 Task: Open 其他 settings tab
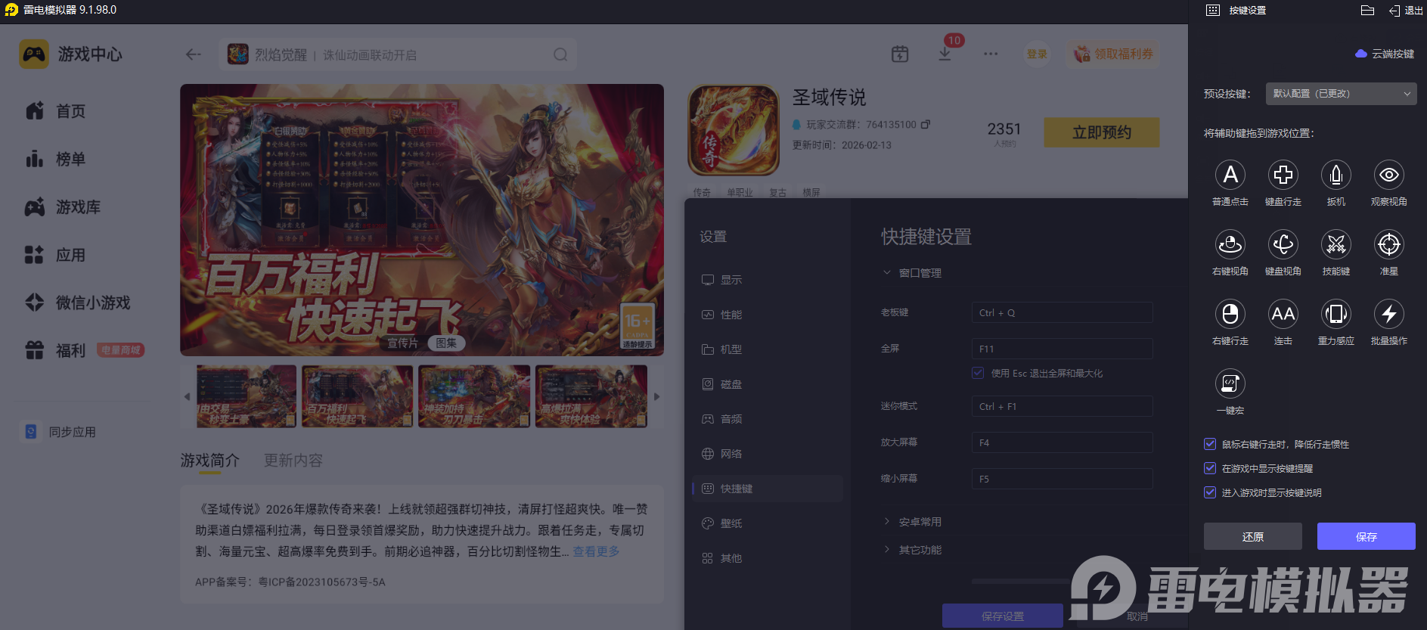tap(768, 558)
